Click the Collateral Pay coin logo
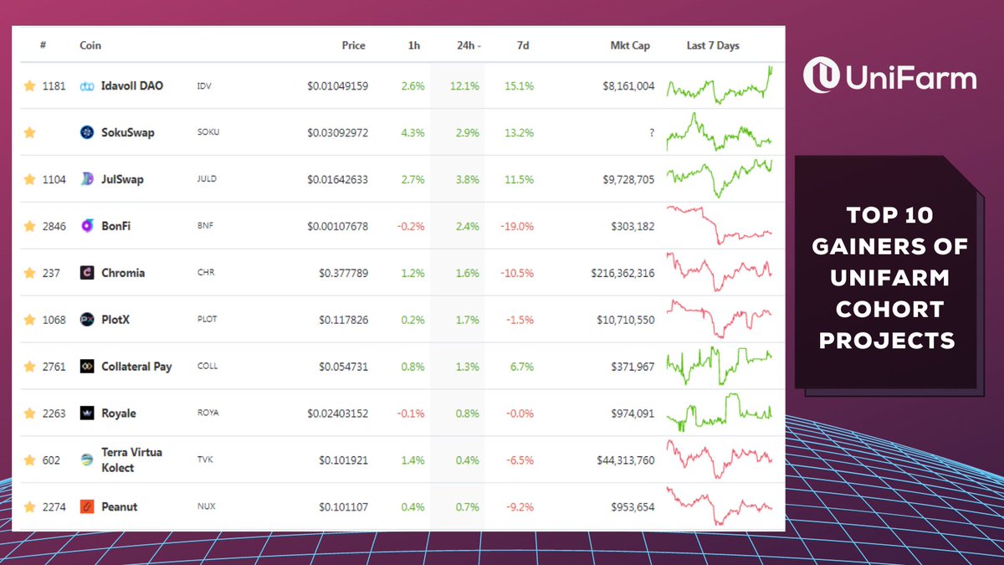Viewport: 1004px width, 565px height. (x=87, y=367)
